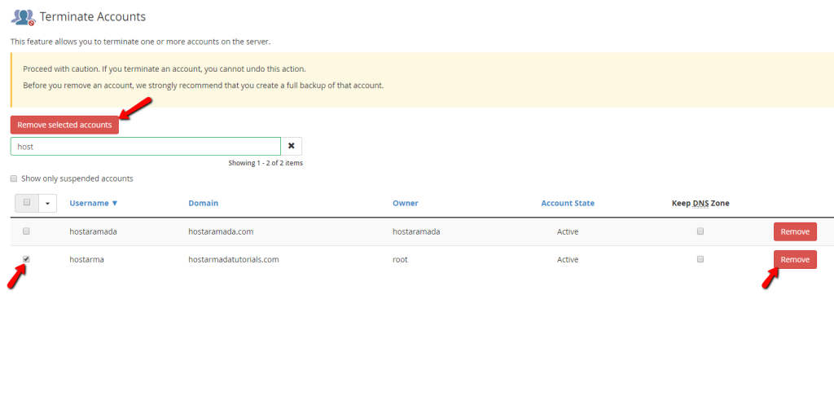Image resolution: width=834 pixels, height=414 pixels.
Task: Tick Keep DNS Zone for hostarma
Action: click(x=700, y=259)
